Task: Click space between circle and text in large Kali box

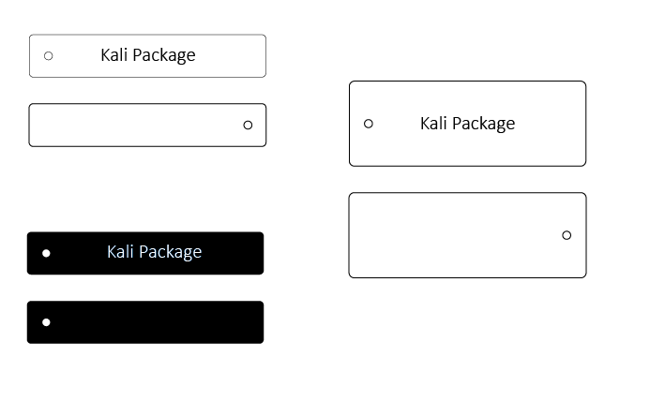Action: pos(396,124)
